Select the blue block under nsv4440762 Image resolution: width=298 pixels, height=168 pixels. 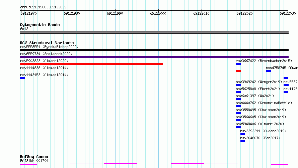point(238,106)
